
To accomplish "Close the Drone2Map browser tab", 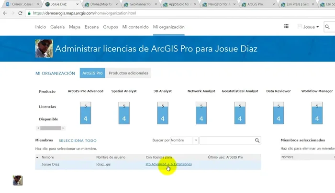I will [x=117, y=4].
